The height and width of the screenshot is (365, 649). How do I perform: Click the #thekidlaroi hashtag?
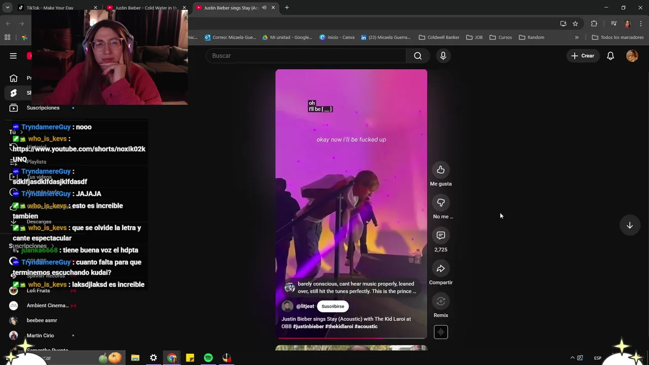(x=339, y=326)
